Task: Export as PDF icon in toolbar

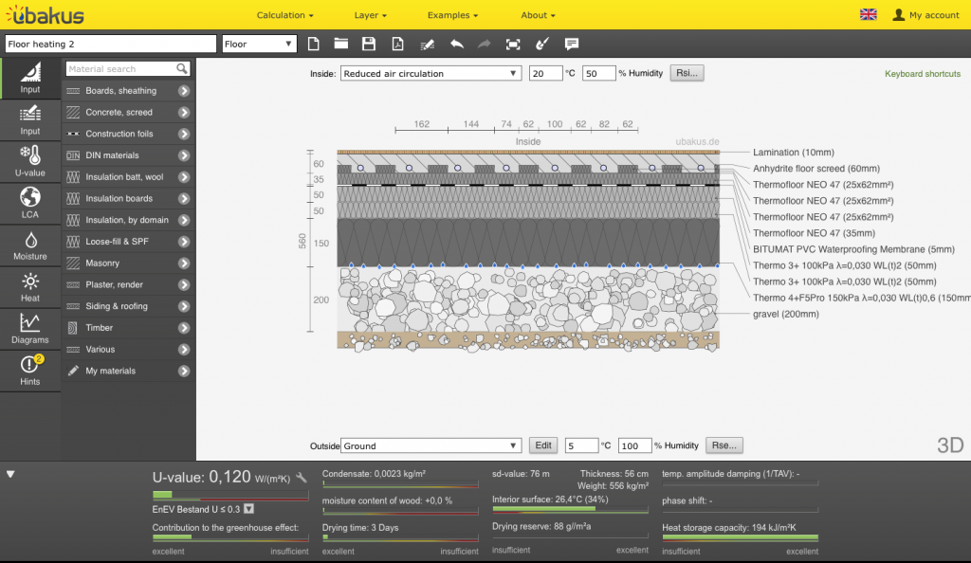Action: pyautogui.click(x=398, y=44)
